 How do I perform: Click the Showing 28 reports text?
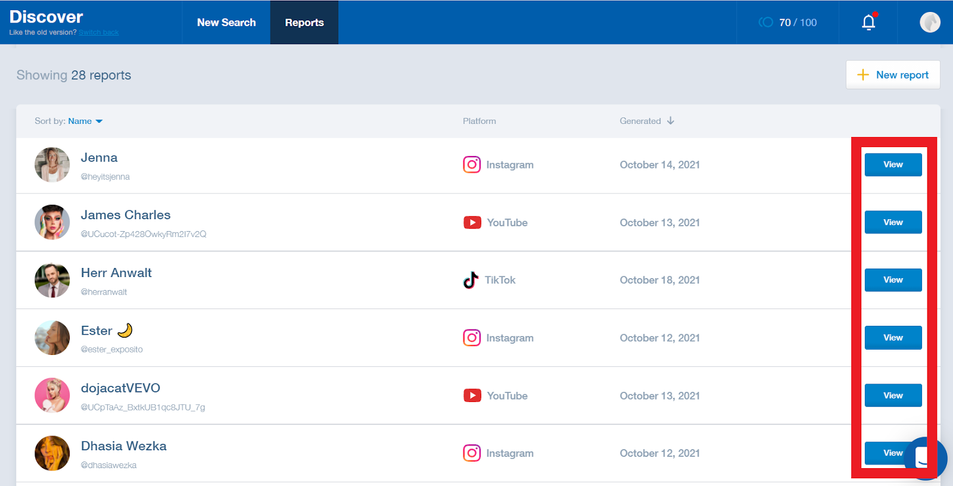tap(74, 75)
